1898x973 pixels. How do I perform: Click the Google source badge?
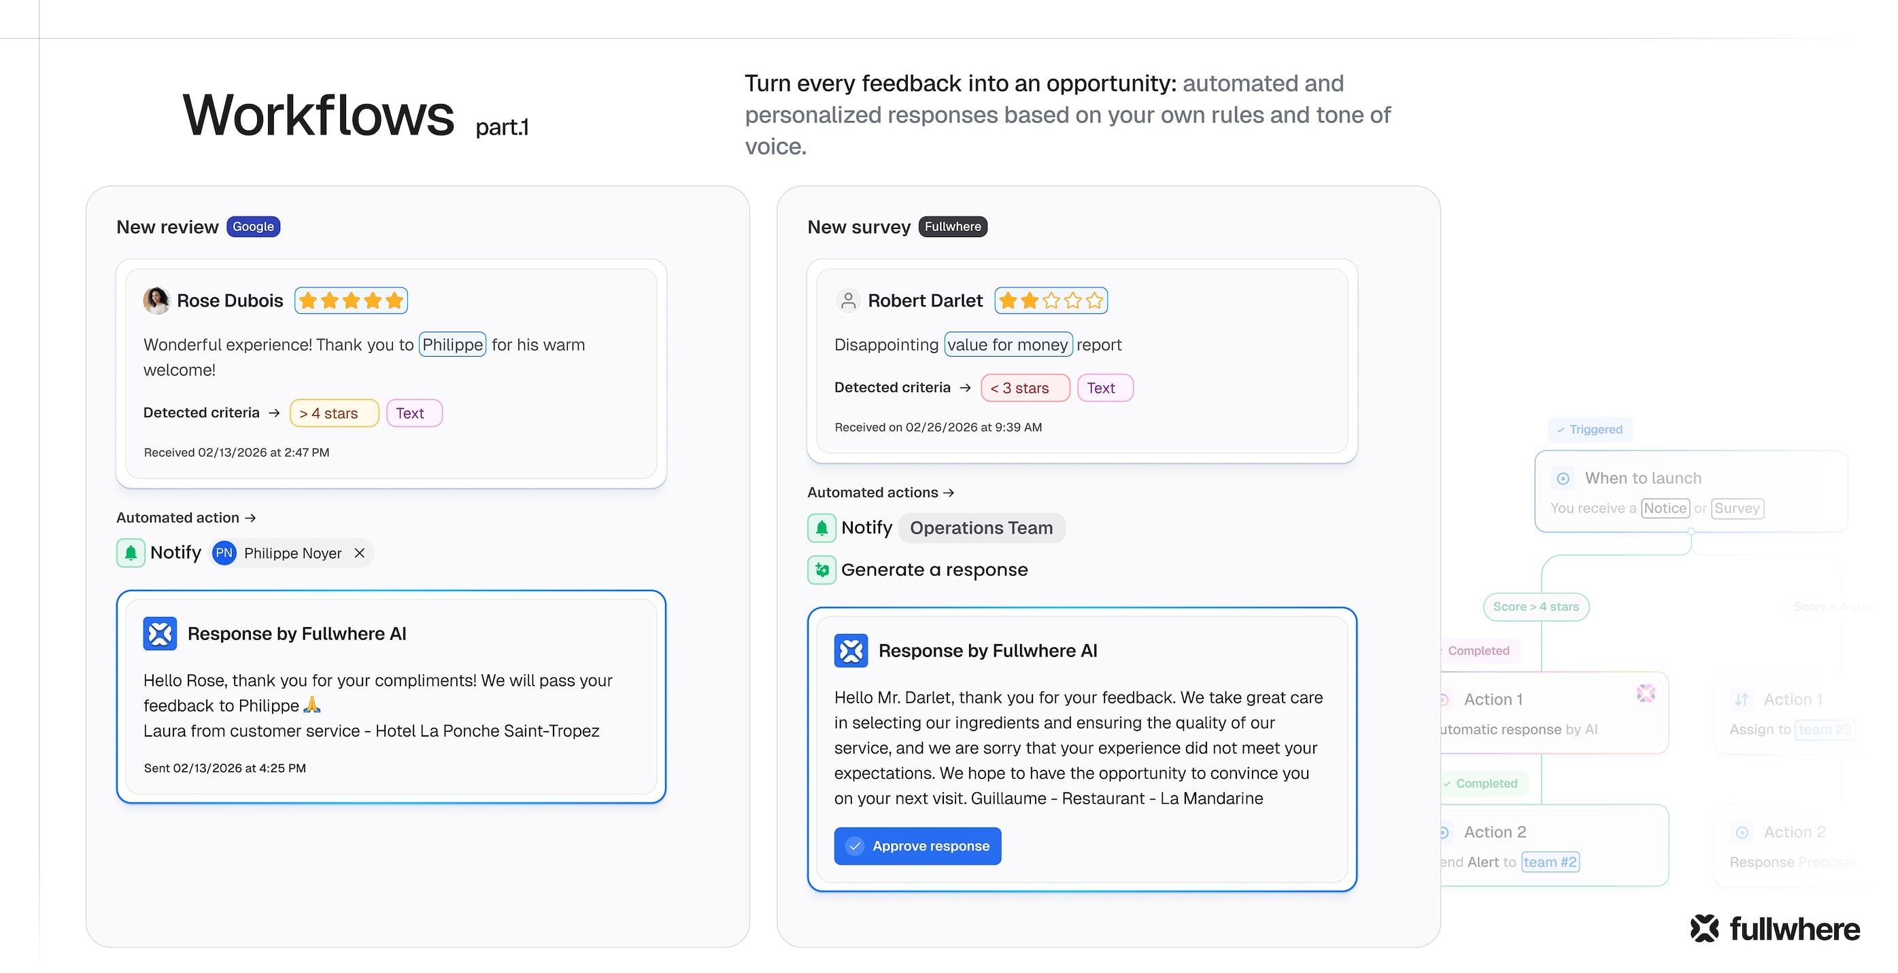point(254,227)
